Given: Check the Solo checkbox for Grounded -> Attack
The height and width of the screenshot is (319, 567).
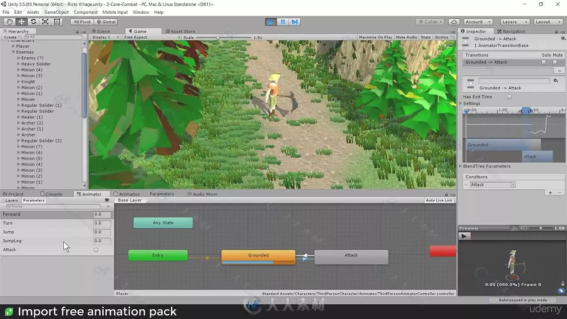Looking at the screenshot, I should coord(544,62).
